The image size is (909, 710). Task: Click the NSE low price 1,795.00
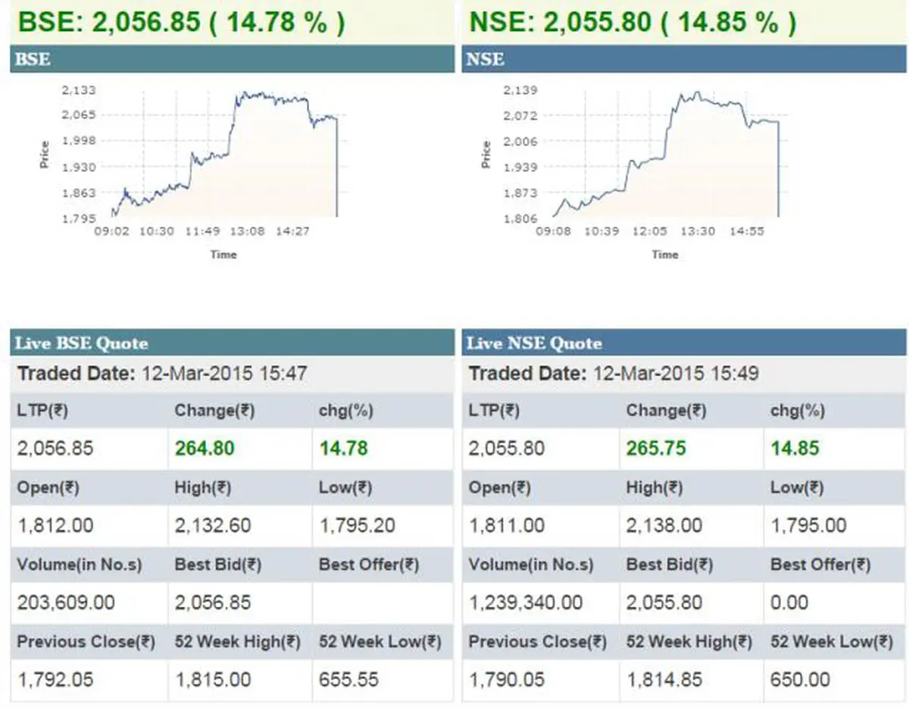pos(808,526)
